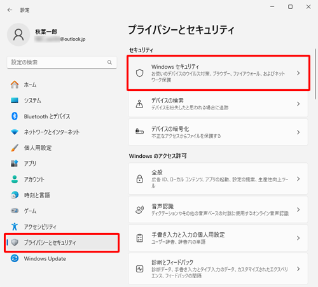Click the プライバシーとセキュリティ shield icon in the sidebar
318x287 pixels.
[15, 242]
